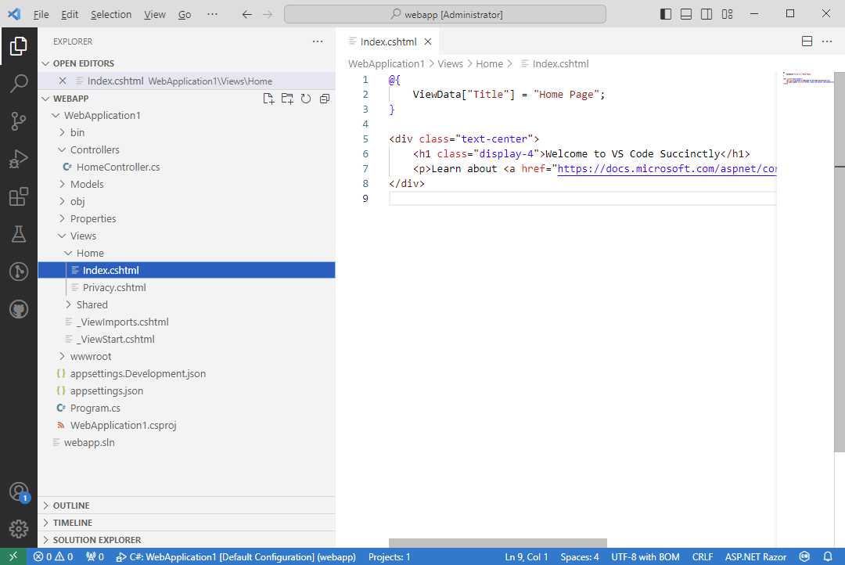Toggle bottom panel visibility
Image resolution: width=845 pixels, height=565 pixels.
686,14
